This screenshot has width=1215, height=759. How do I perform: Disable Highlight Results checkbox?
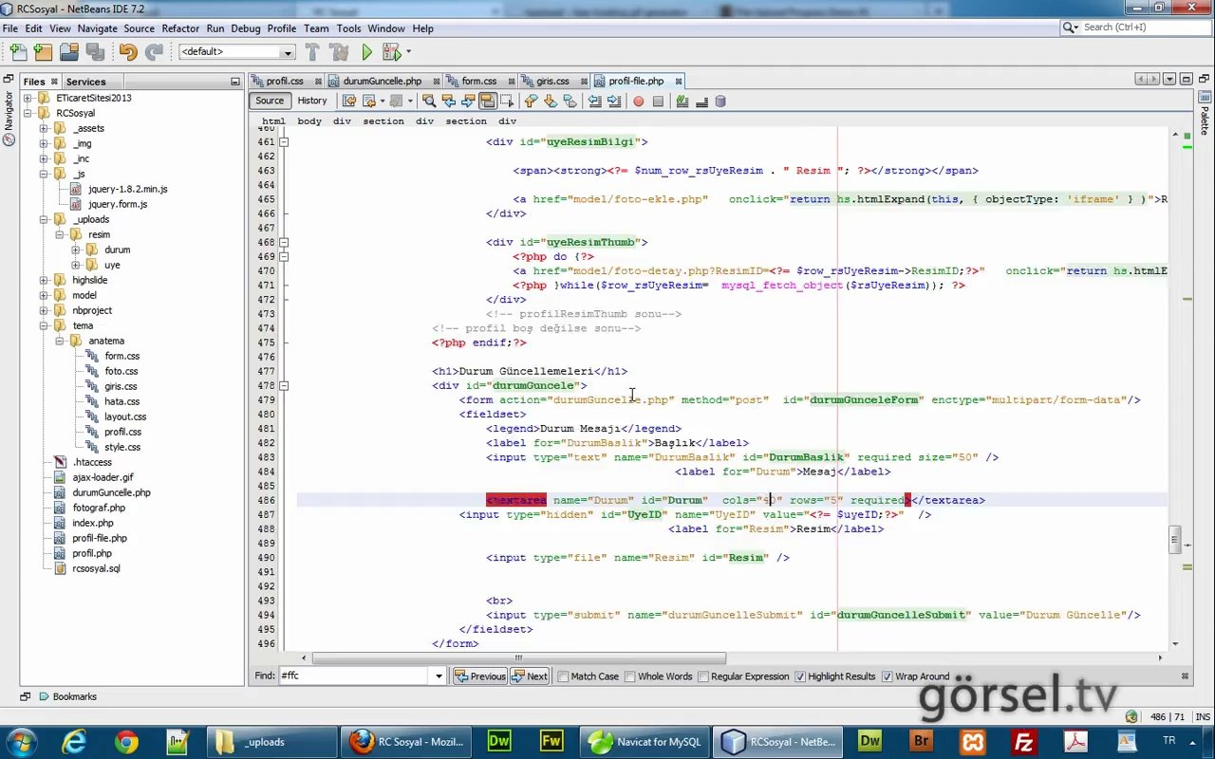click(x=800, y=676)
